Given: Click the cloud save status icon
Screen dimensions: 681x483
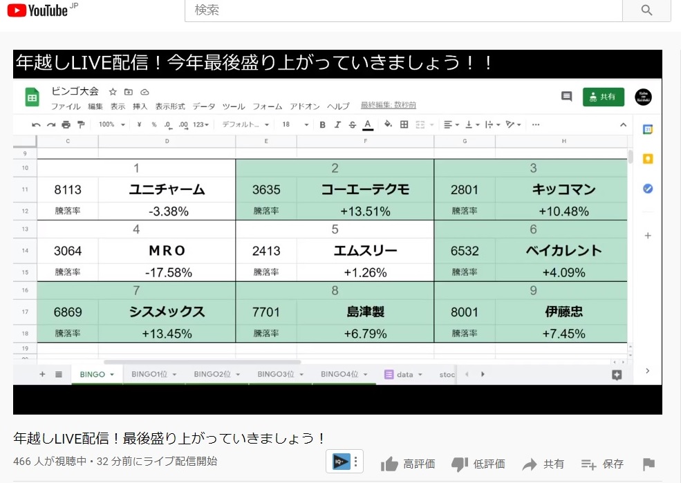Looking at the screenshot, I should [144, 92].
